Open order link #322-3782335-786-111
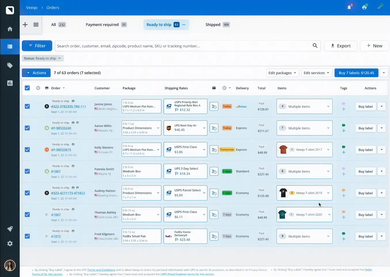The width and height of the screenshot is (390, 277). tap(69, 107)
